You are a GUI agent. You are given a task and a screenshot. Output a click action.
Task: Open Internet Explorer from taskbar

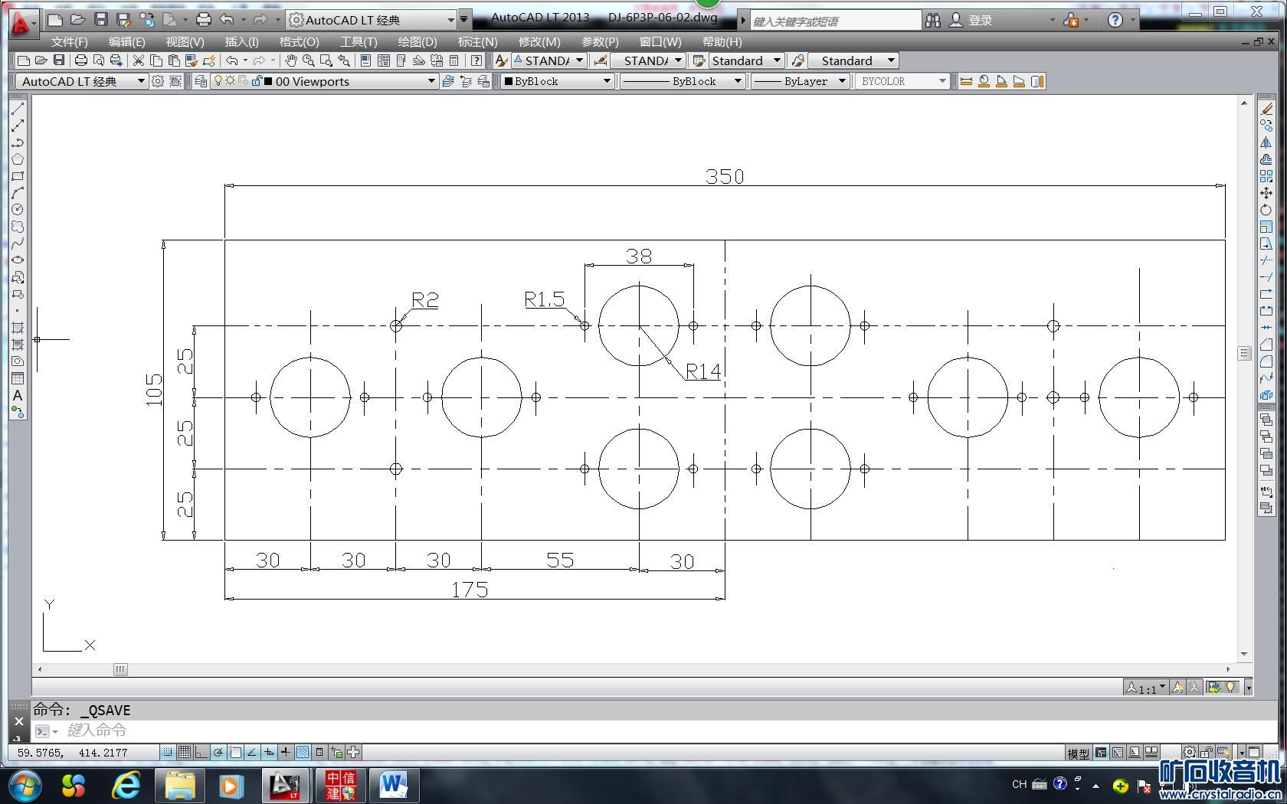tap(126, 786)
